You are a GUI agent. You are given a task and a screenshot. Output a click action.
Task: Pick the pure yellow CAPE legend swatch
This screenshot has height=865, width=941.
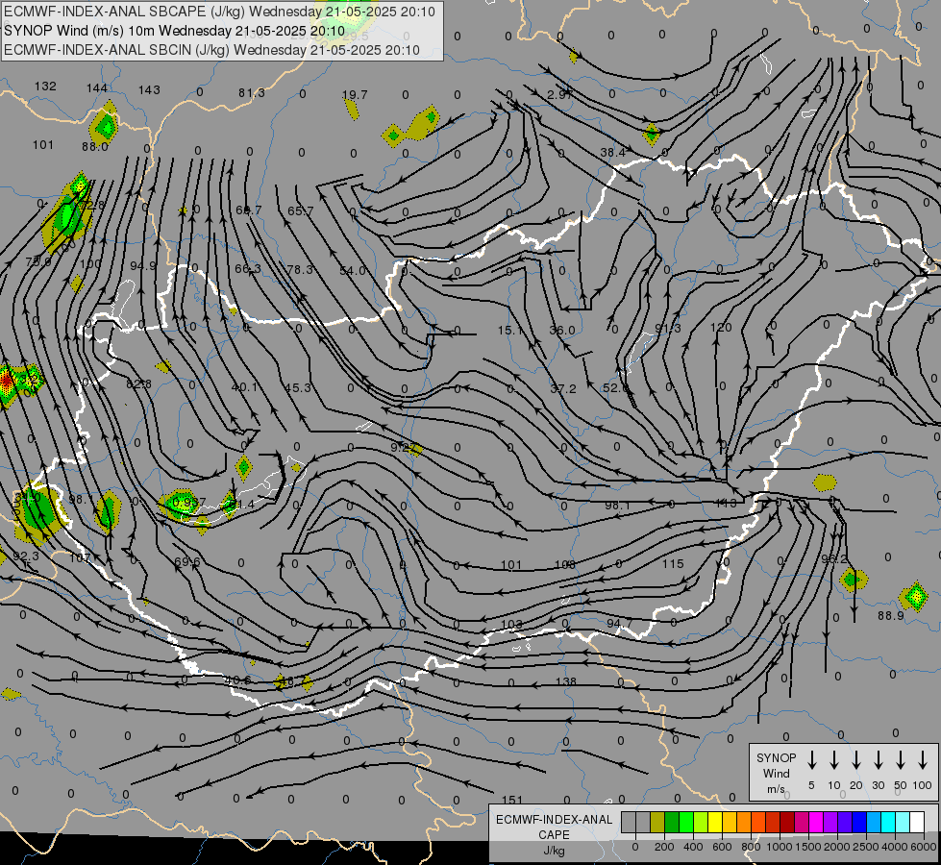pyautogui.click(x=715, y=823)
